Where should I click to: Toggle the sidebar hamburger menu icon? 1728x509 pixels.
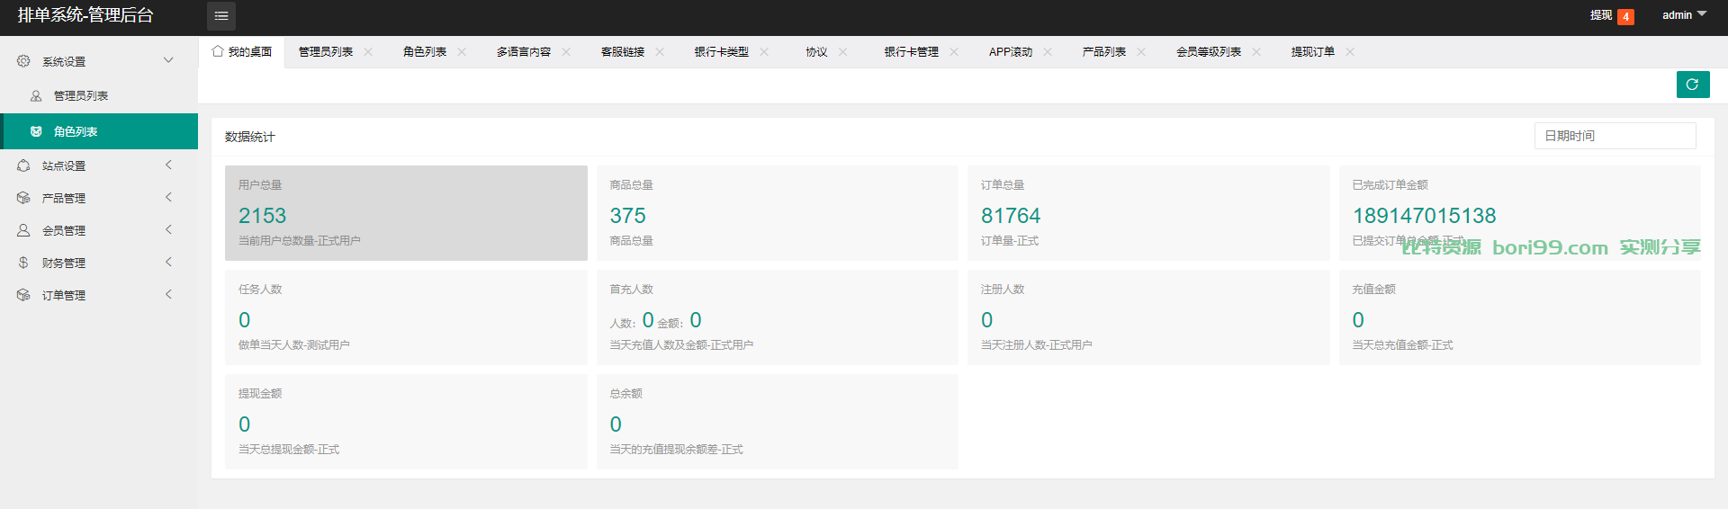[221, 16]
